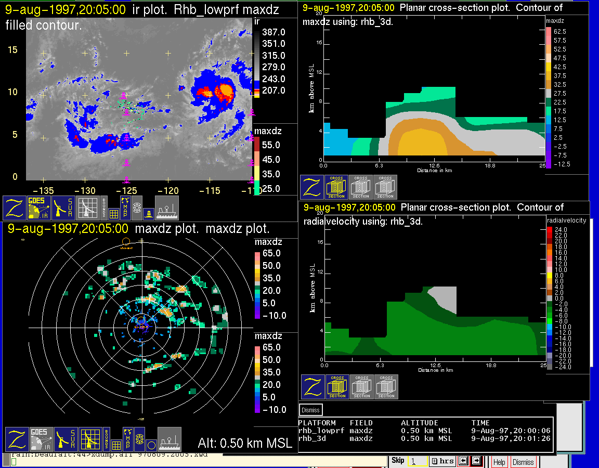Image resolution: width=599 pixels, height=468 pixels.
Task: Click the GOES IR satellite icon in top panel
Action: click(x=39, y=207)
